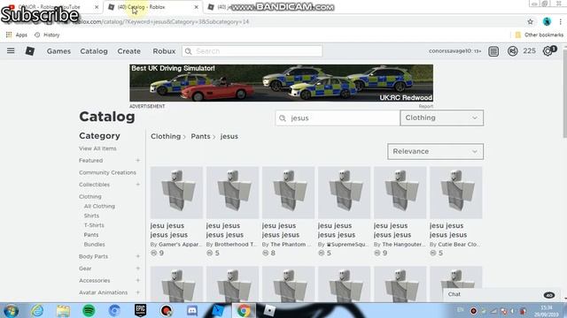Click the magnifier in catalog search box
The width and height of the screenshot is (567, 318).
pos(283,118)
